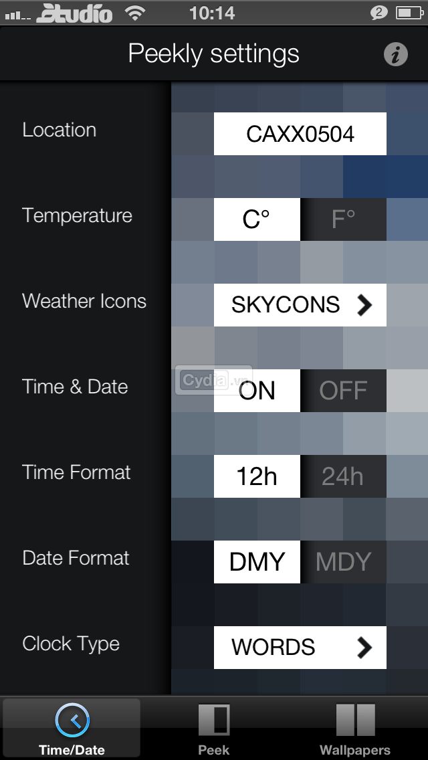
Task: Select C° temperature unit
Action: point(257,219)
